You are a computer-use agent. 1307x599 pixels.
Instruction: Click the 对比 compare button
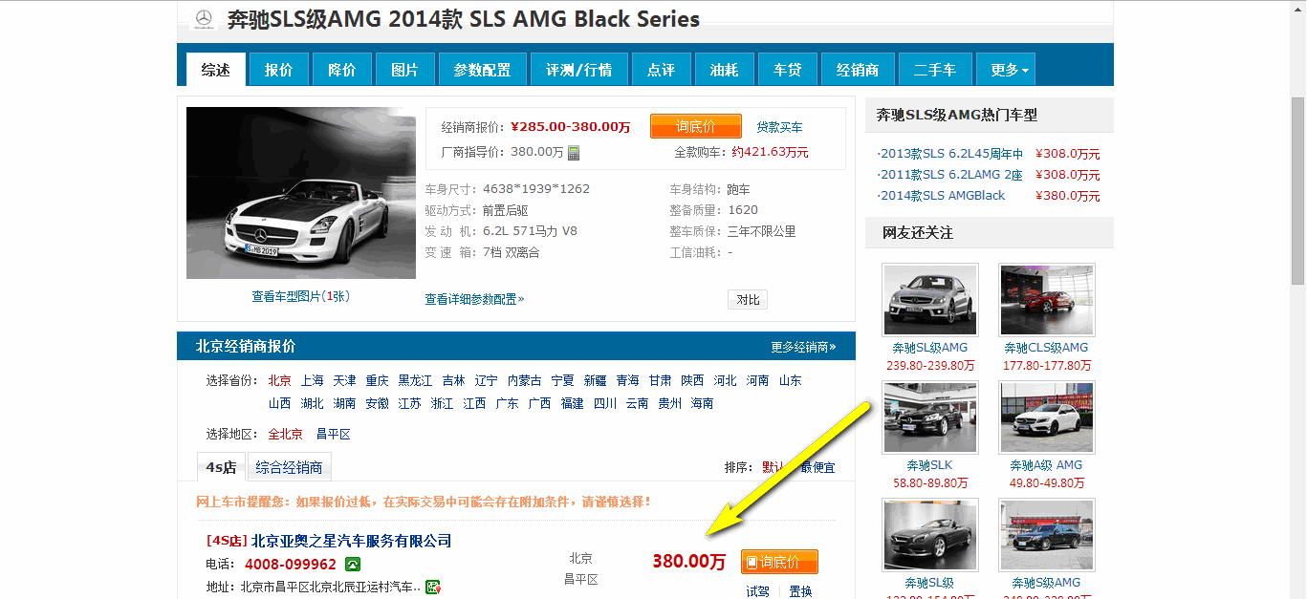tap(748, 300)
